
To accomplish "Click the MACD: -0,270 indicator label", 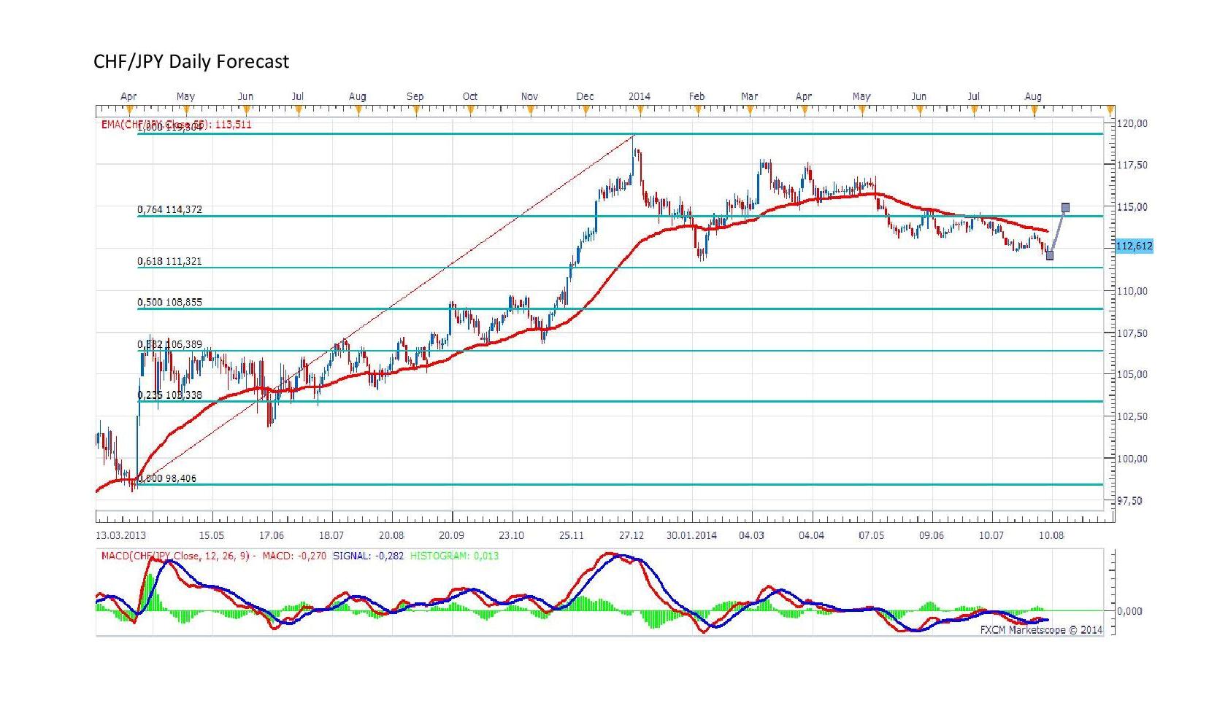I will point(294,556).
